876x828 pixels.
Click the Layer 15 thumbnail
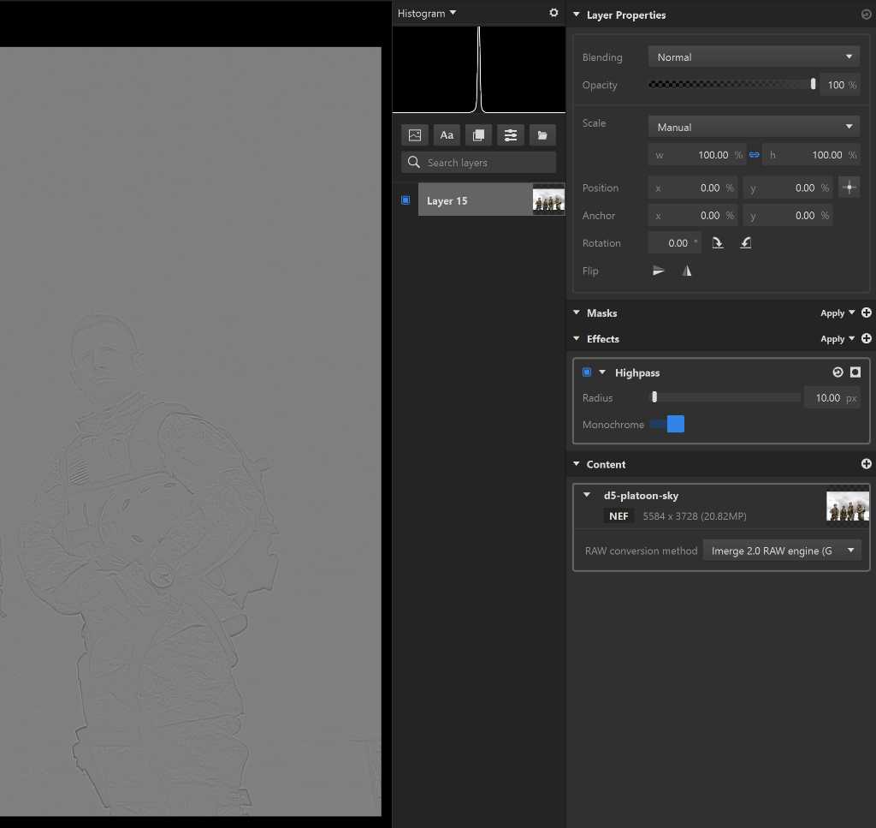coord(548,200)
